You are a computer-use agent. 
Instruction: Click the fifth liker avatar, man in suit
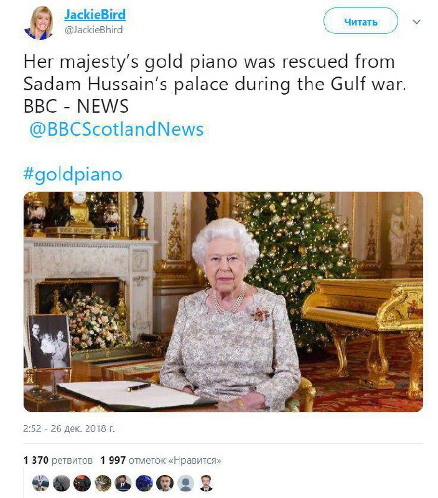[123, 483]
